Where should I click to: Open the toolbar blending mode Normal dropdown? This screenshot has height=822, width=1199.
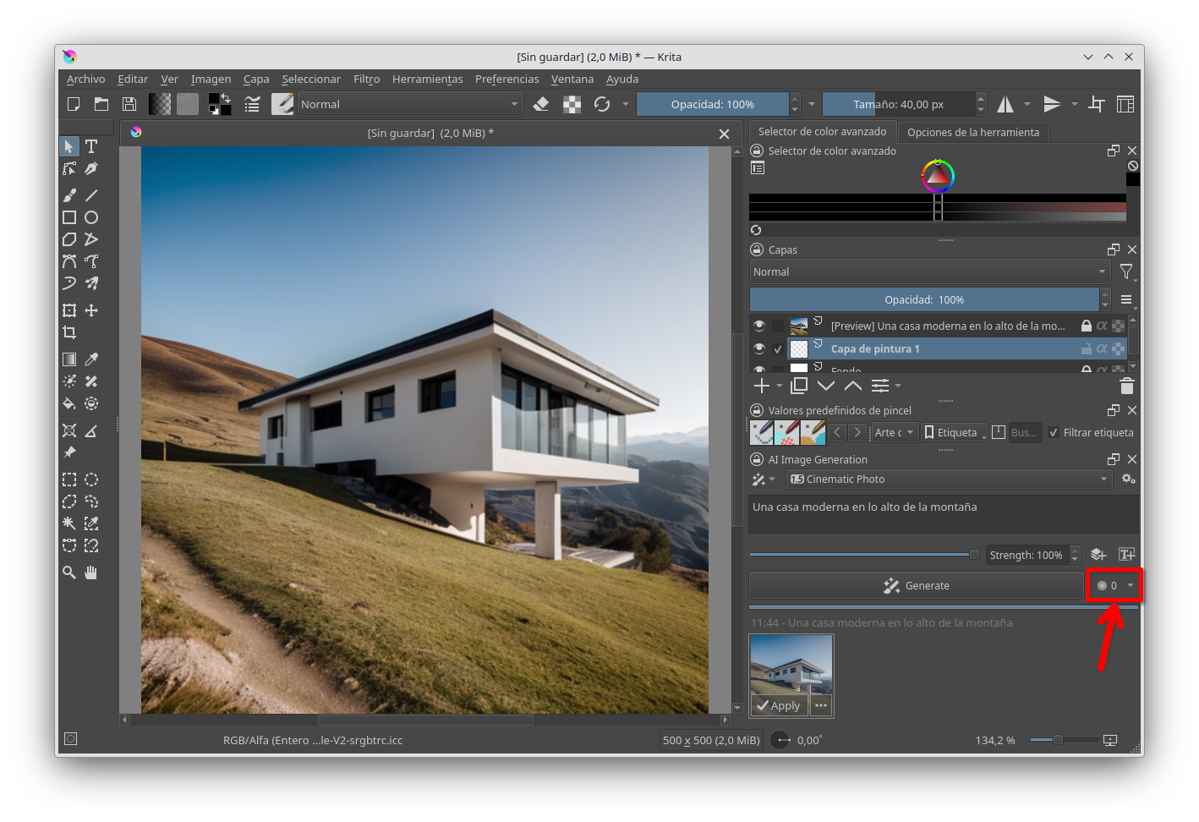coord(409,104)
